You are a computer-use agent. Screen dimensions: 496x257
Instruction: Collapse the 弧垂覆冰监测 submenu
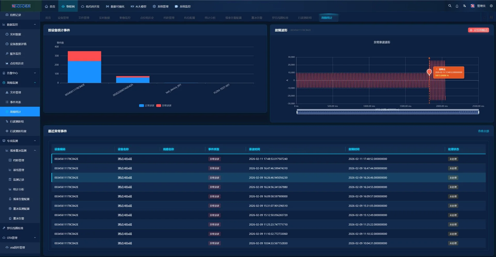pyautogui.click(x=35, y=151)
